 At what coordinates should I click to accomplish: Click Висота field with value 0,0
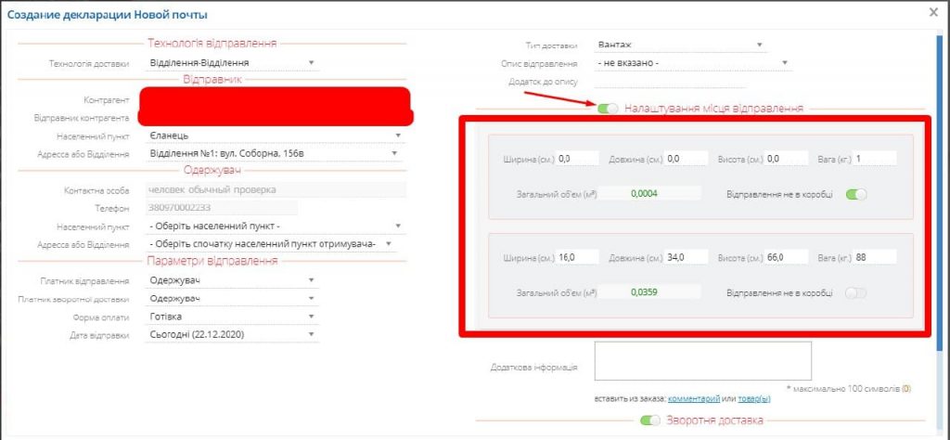pos(787,158)
